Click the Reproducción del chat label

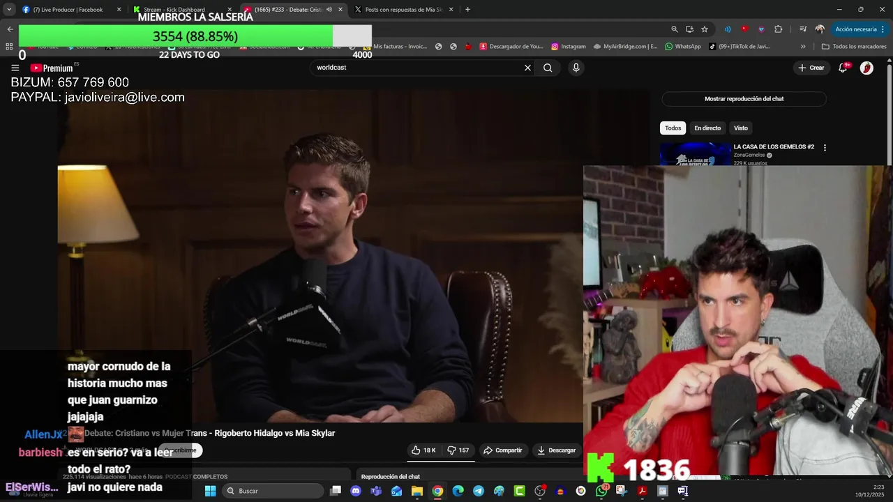coord(391,477)
